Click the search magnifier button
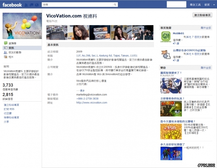This screenshot has height=168, width=217. [115, 4]
